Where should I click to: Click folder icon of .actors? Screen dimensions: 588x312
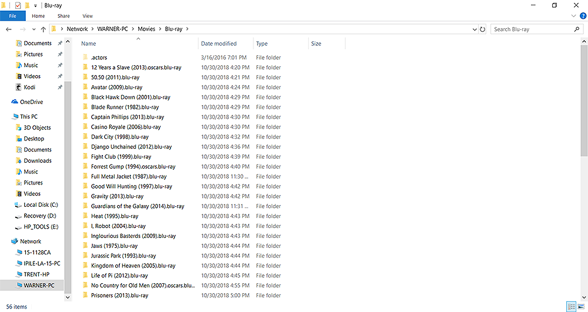click(x=85, y=58)
